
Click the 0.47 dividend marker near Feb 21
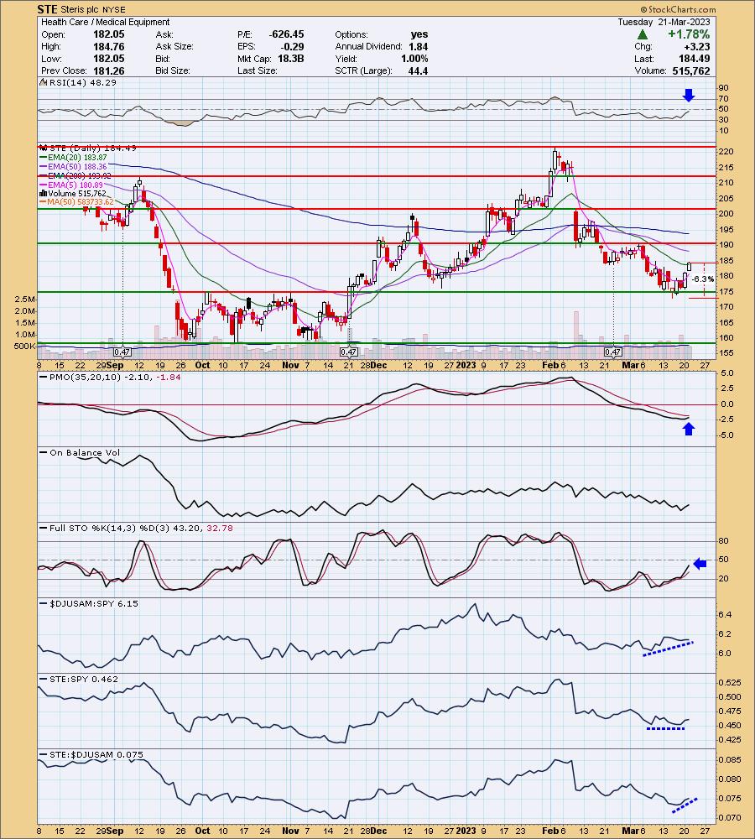[x=612, y=352]
